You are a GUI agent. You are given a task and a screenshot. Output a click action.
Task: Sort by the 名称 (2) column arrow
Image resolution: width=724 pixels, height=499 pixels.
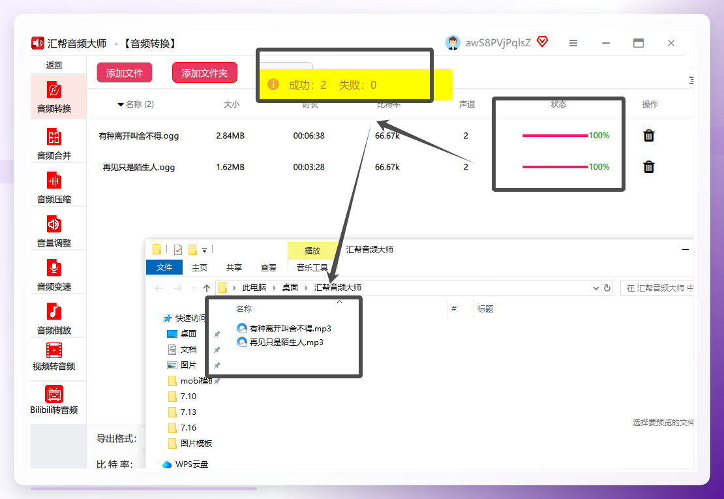click(121, 105)
